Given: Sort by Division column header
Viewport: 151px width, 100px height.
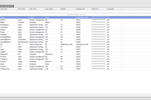Looking at the screenshot, I should coord(68,9).
